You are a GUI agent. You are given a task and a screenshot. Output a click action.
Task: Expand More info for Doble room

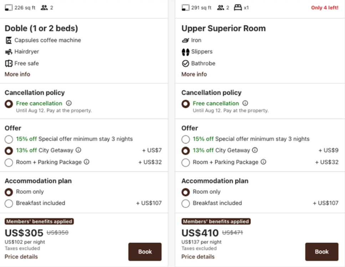(x=17, y=74)
